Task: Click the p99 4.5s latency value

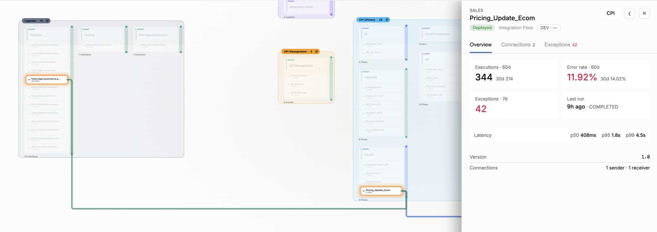Action: coord(635,135)
